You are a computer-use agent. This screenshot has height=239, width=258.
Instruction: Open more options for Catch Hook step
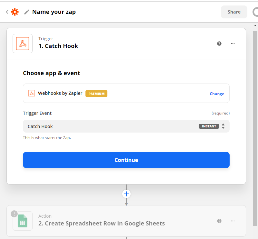[233, 44]
